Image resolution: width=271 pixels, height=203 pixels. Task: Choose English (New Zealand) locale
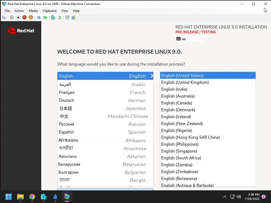tap(208, 124)
